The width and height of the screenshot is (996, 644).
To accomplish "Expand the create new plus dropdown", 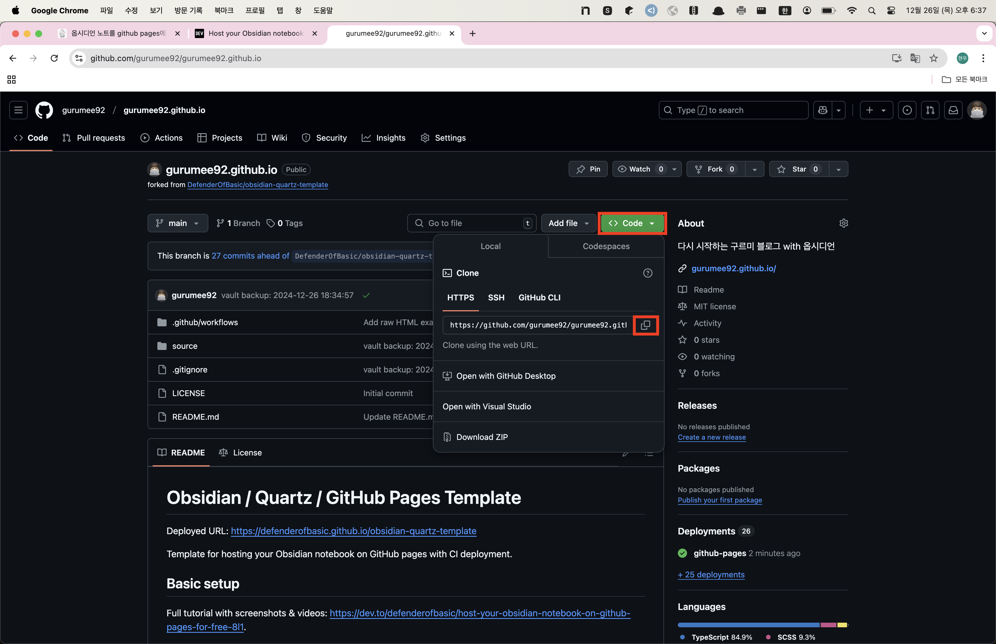I will [876, 110].
